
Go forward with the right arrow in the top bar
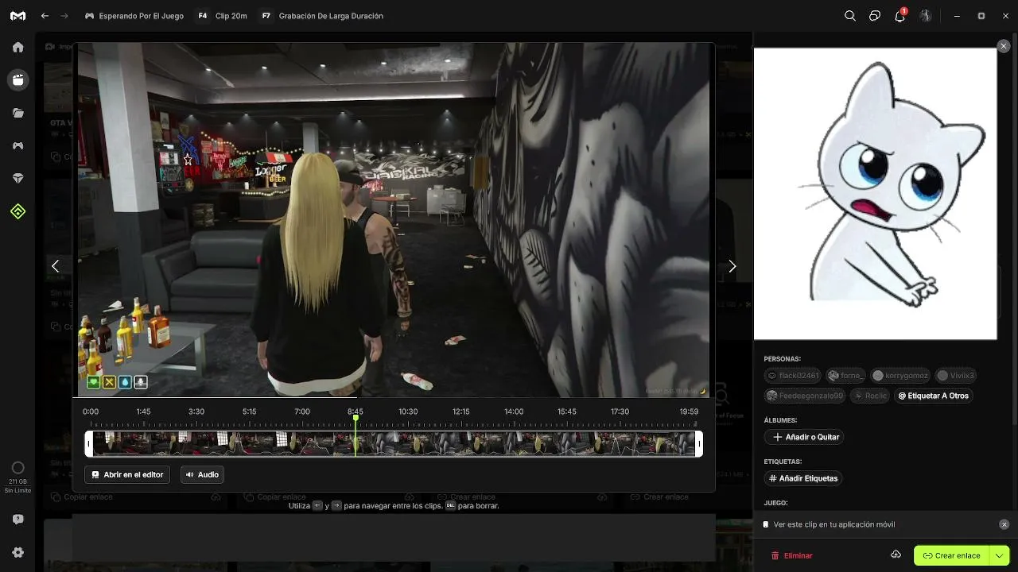[64, 16]
